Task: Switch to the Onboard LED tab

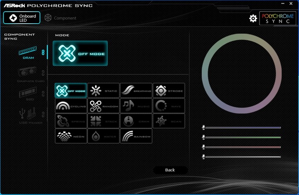Action: click(22, 18)
